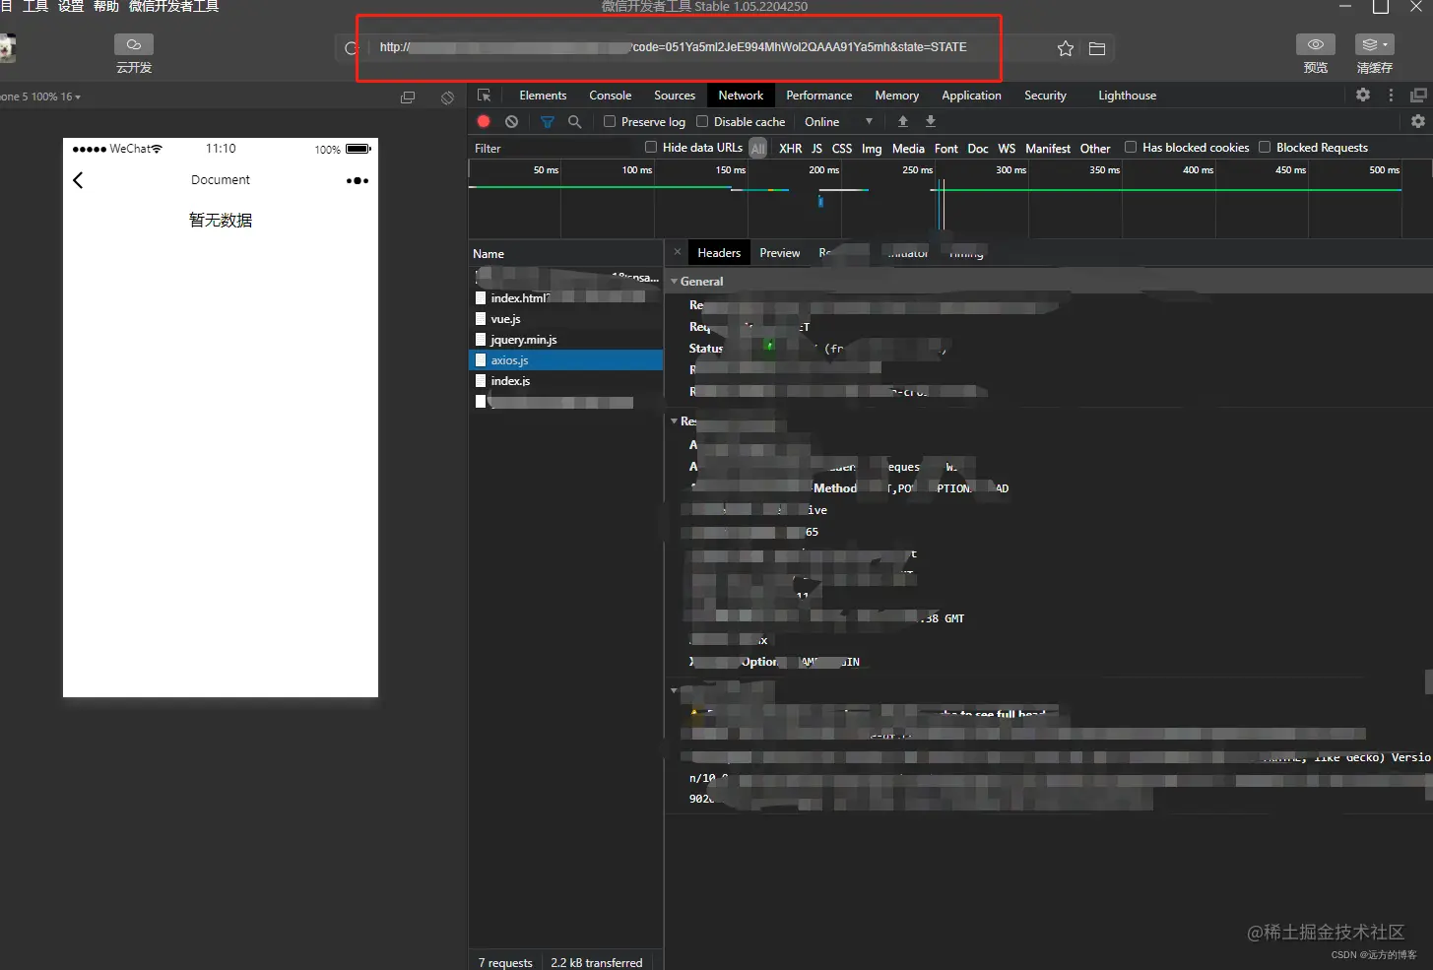1433x970 pixels.
Task: Select the Network tab
Action: (741, 96)
